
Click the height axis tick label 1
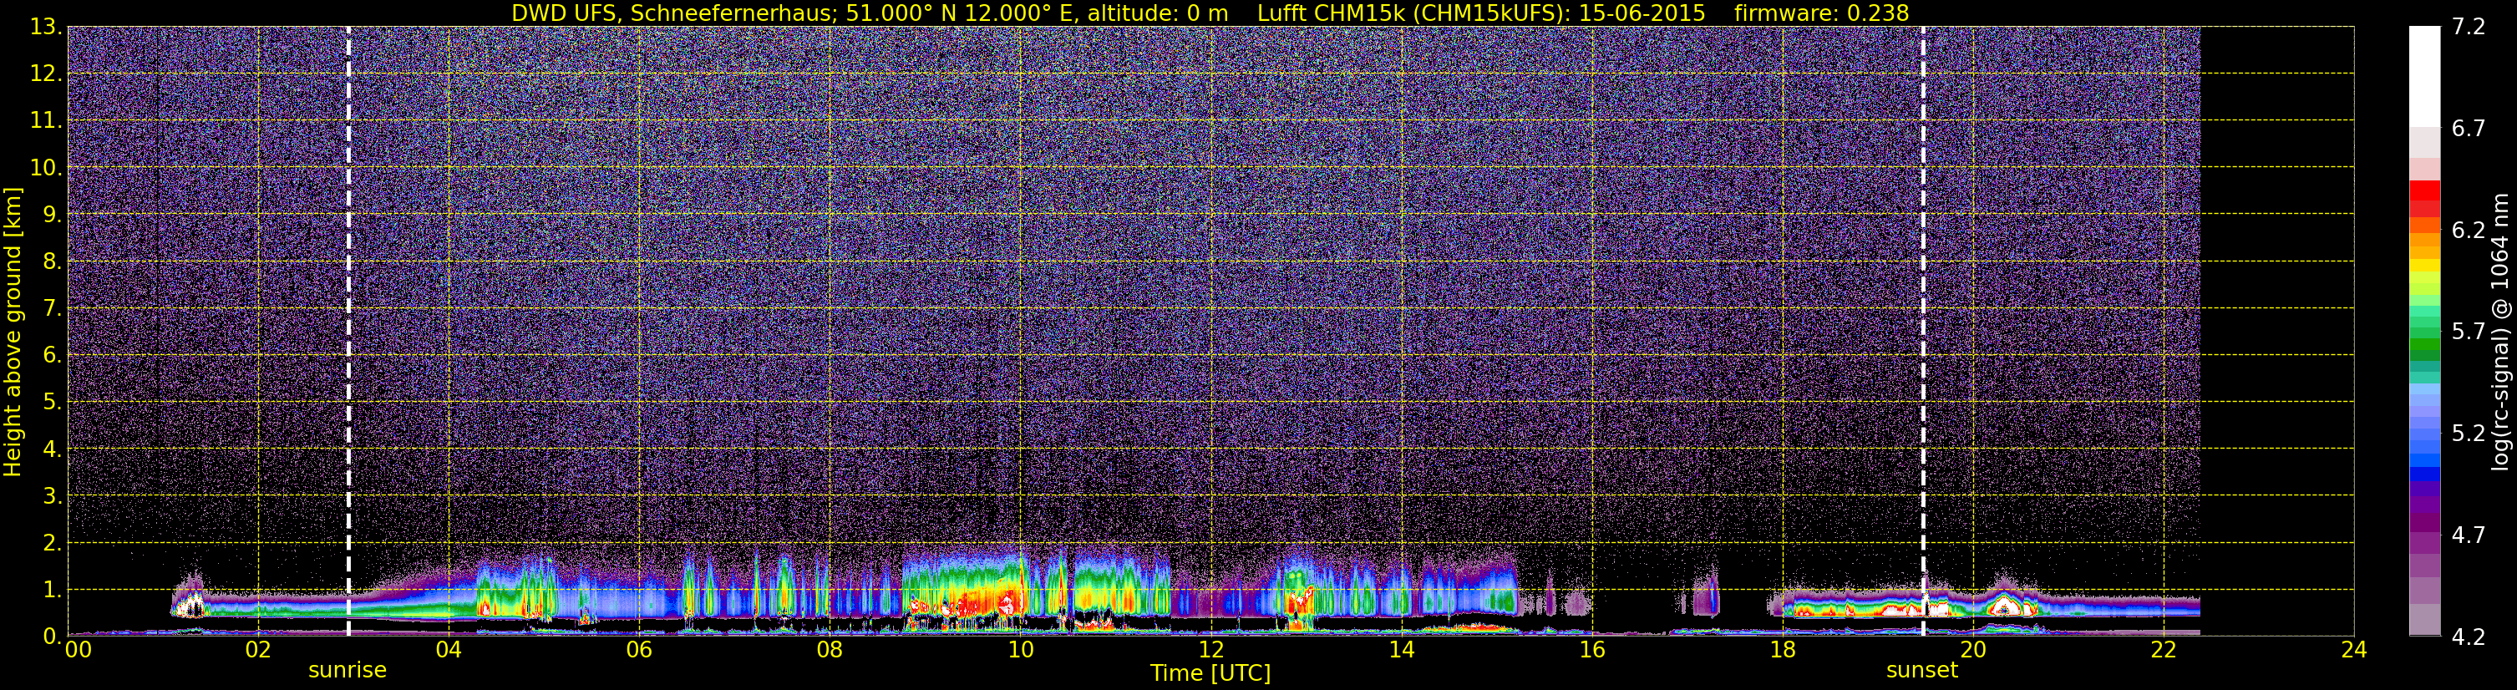[52, 591]
